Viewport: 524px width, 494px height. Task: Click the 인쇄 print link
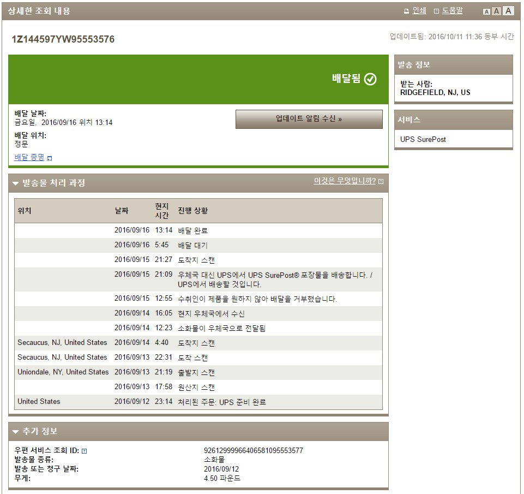pos(419,11)
